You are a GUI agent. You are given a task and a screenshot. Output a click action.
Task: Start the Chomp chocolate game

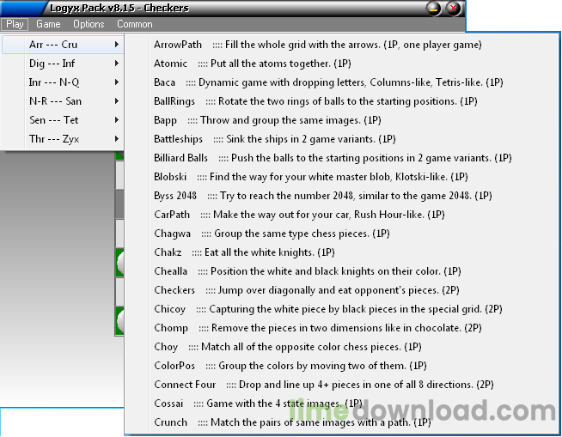[x=342, y=328]
